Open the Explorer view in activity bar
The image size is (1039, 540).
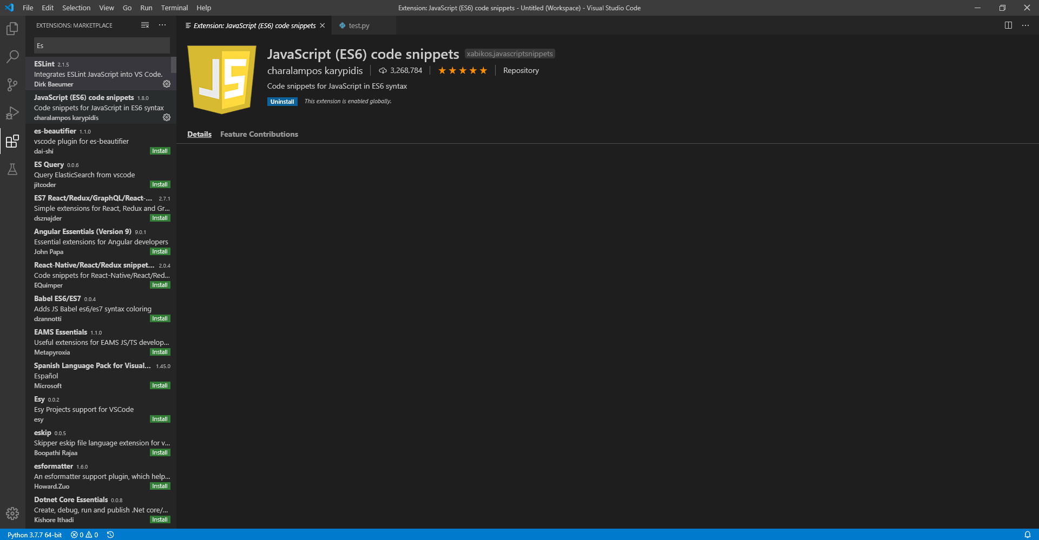coord(12,29)
